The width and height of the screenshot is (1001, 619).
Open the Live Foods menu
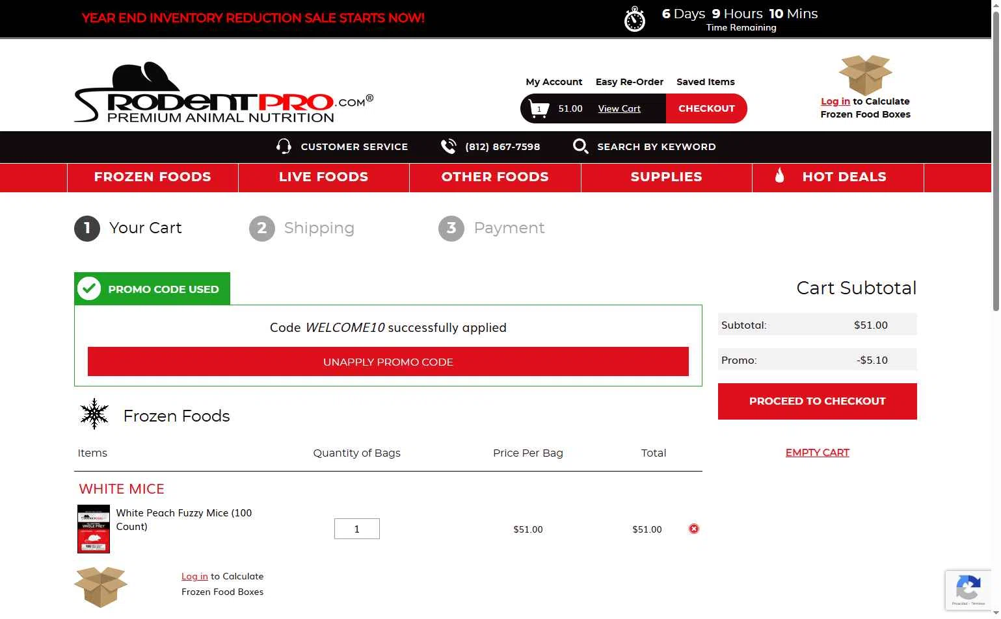point(324,177)
